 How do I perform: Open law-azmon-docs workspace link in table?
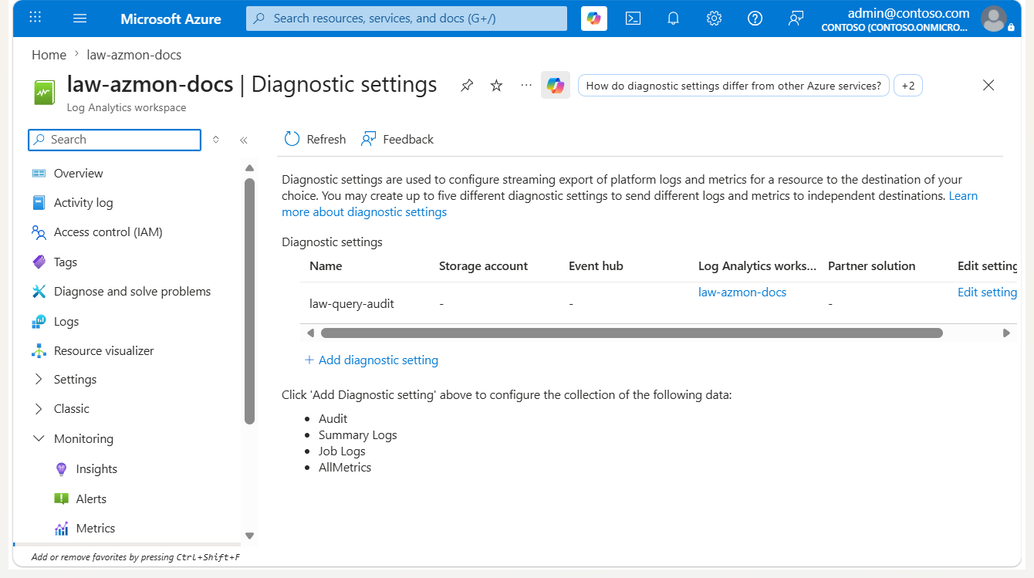(742, 292)
